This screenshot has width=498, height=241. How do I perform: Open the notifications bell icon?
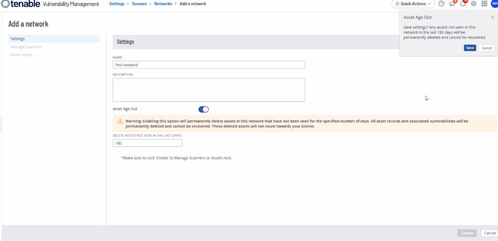[x=462, y=4]
